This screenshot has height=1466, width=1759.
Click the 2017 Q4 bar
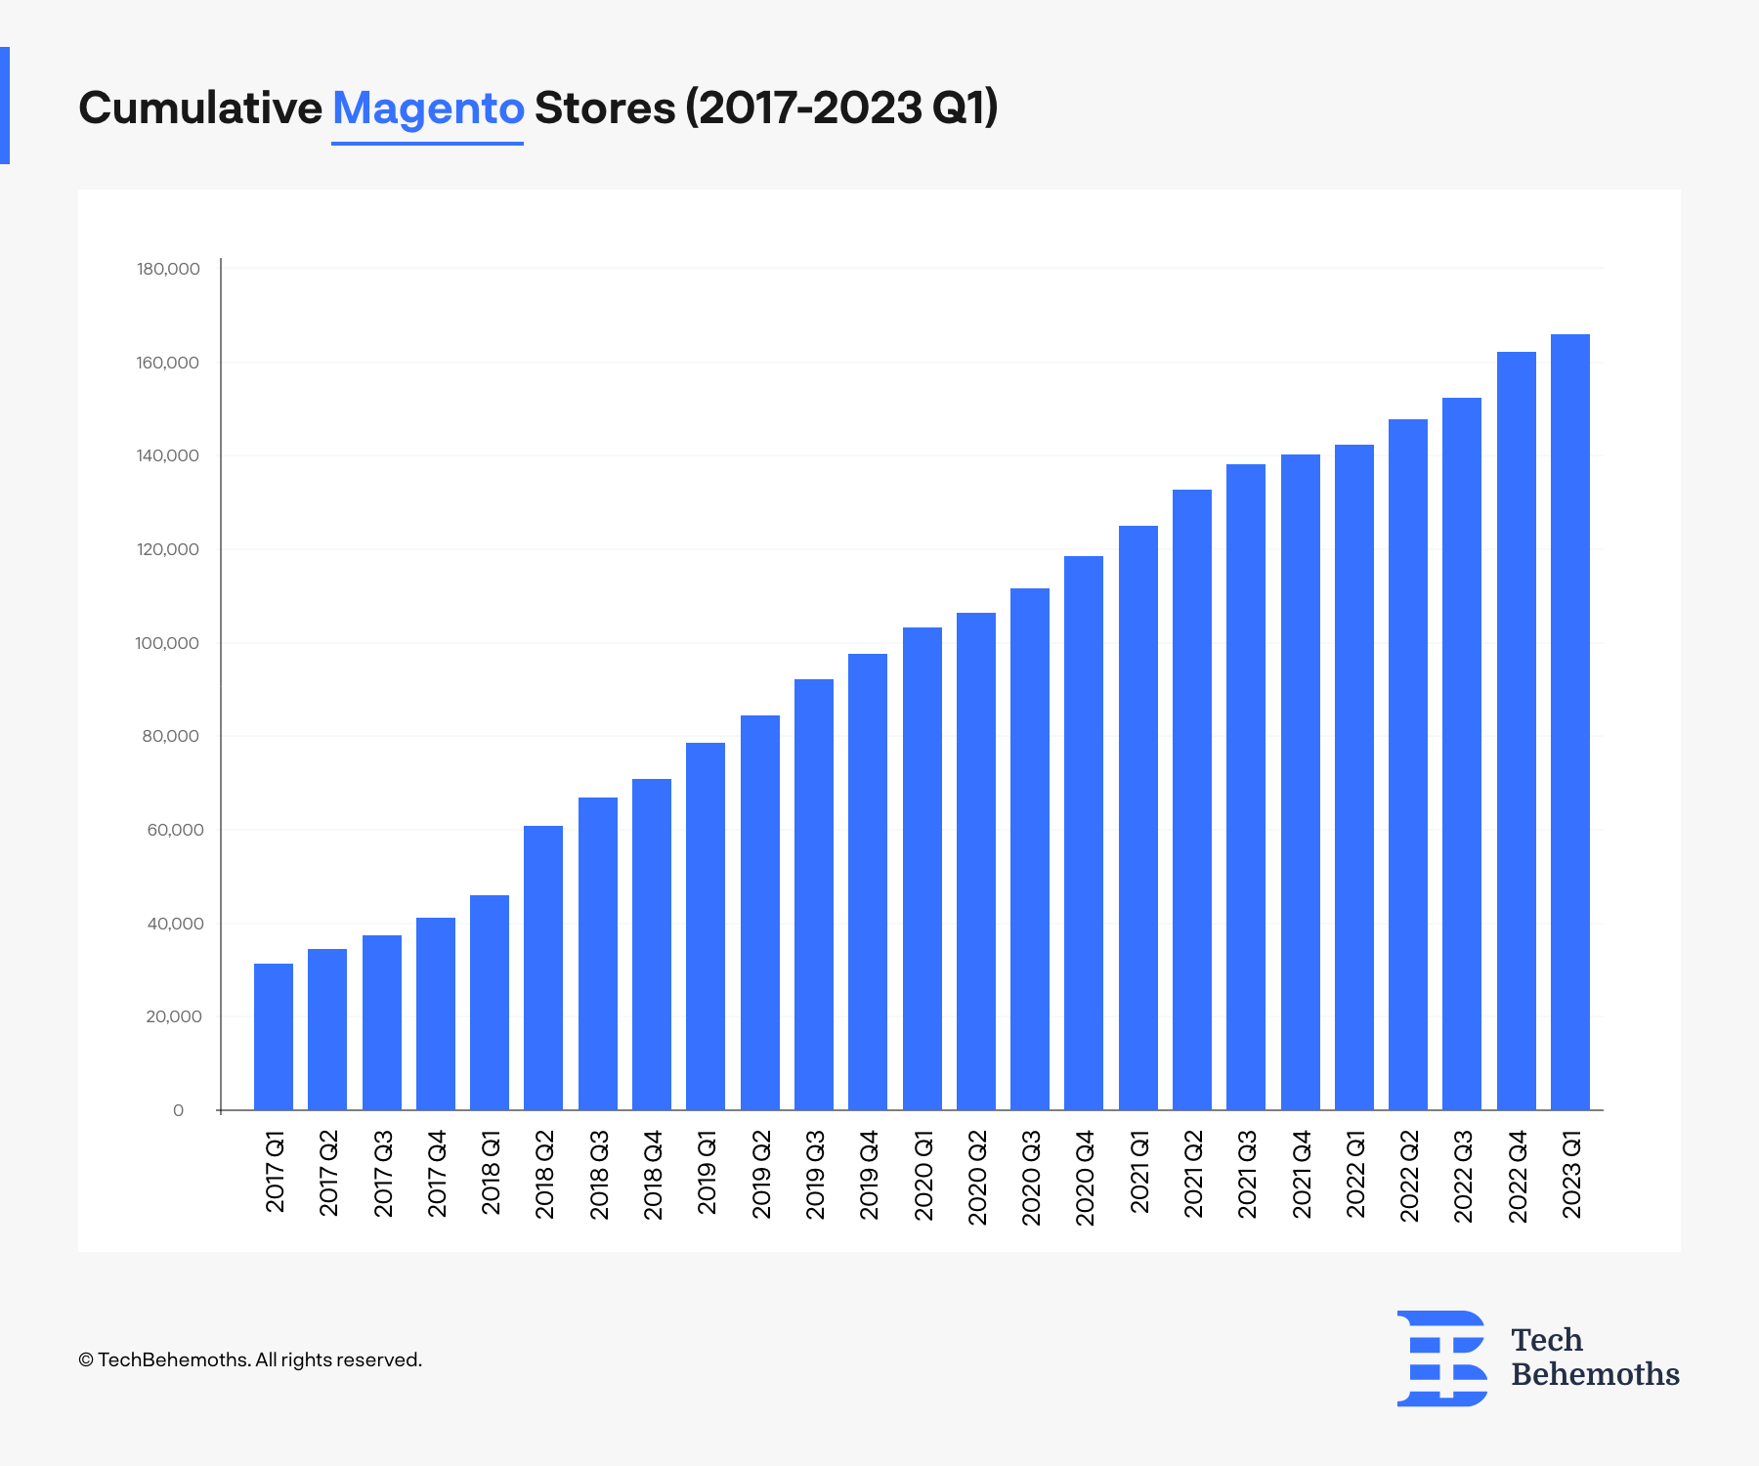[x=436, y=1014]
